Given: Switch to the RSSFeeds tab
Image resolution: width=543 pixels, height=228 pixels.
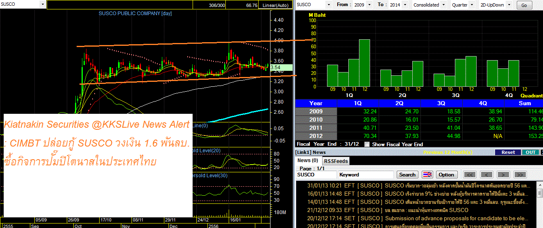Looking at the screenshot, I should point(336,161).
